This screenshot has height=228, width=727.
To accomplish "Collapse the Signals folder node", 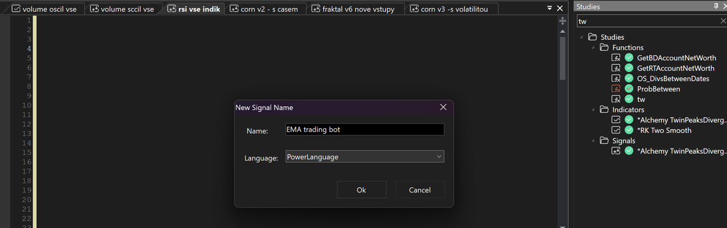I will click(593, 141).
